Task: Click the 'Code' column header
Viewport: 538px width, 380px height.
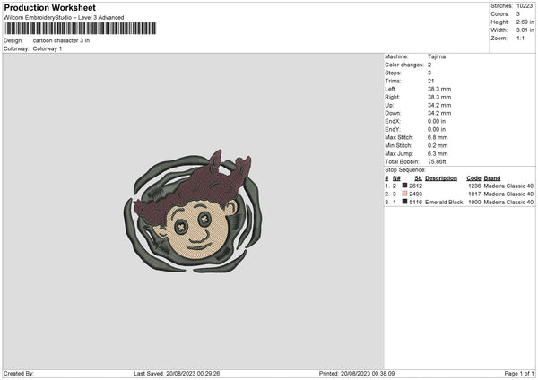Action: pos(473,178)
